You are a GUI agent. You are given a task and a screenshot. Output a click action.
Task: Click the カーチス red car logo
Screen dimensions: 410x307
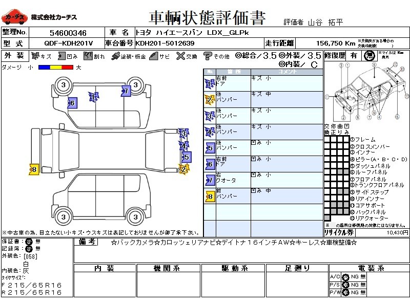point(14,17)
